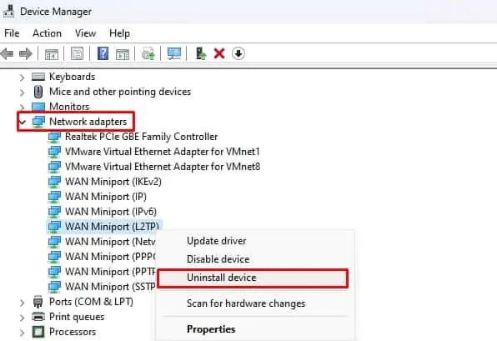This screenshot has height=341, width=497.
Task: Select VMware Virtual Ethernet Adapter for VMnet8
Action: click(163, 167)
